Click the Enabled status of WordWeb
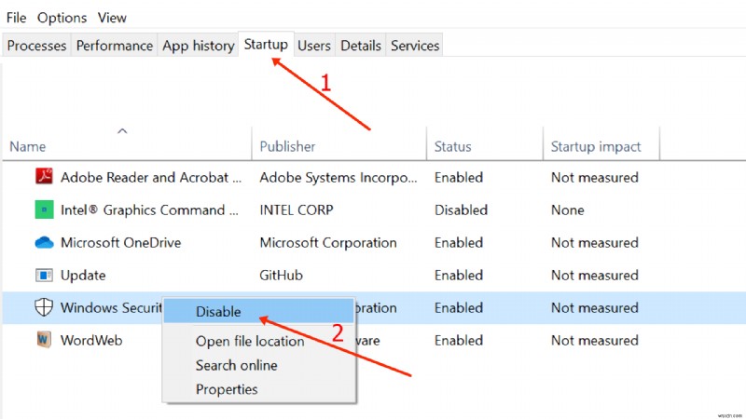Viewport: 746px width, 419px height. 459,340
